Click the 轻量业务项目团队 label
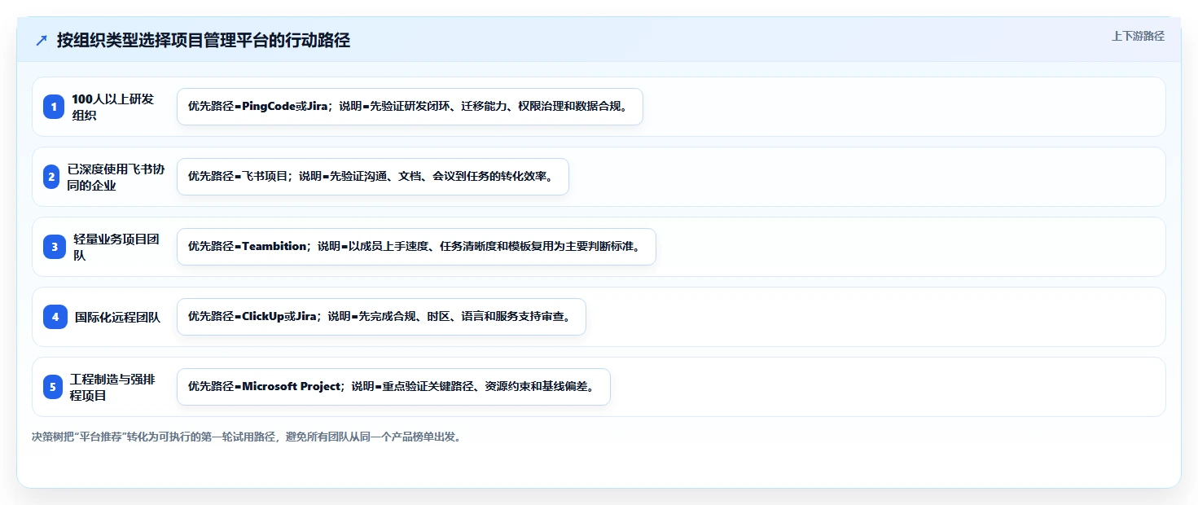The height and width of the screenshot is (505, 1198). (116, 247)
